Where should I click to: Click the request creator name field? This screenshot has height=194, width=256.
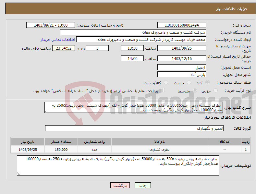coord(141,39)
